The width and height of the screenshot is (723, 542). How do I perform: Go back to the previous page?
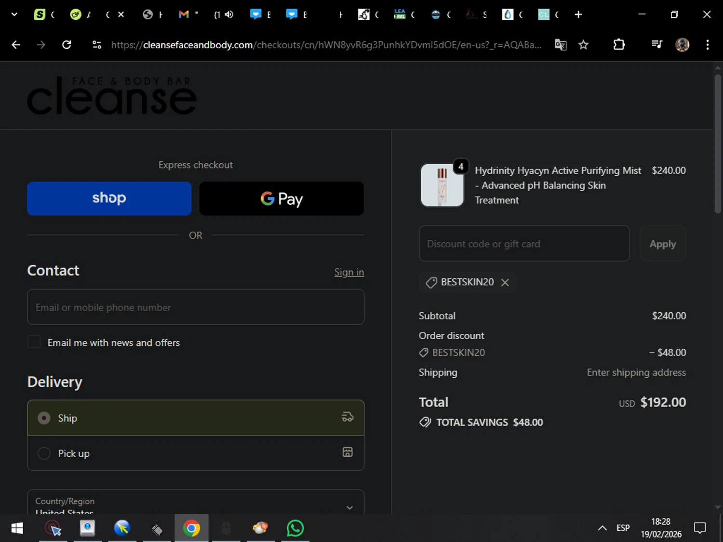pyautogui.click(x=16, y=45)
